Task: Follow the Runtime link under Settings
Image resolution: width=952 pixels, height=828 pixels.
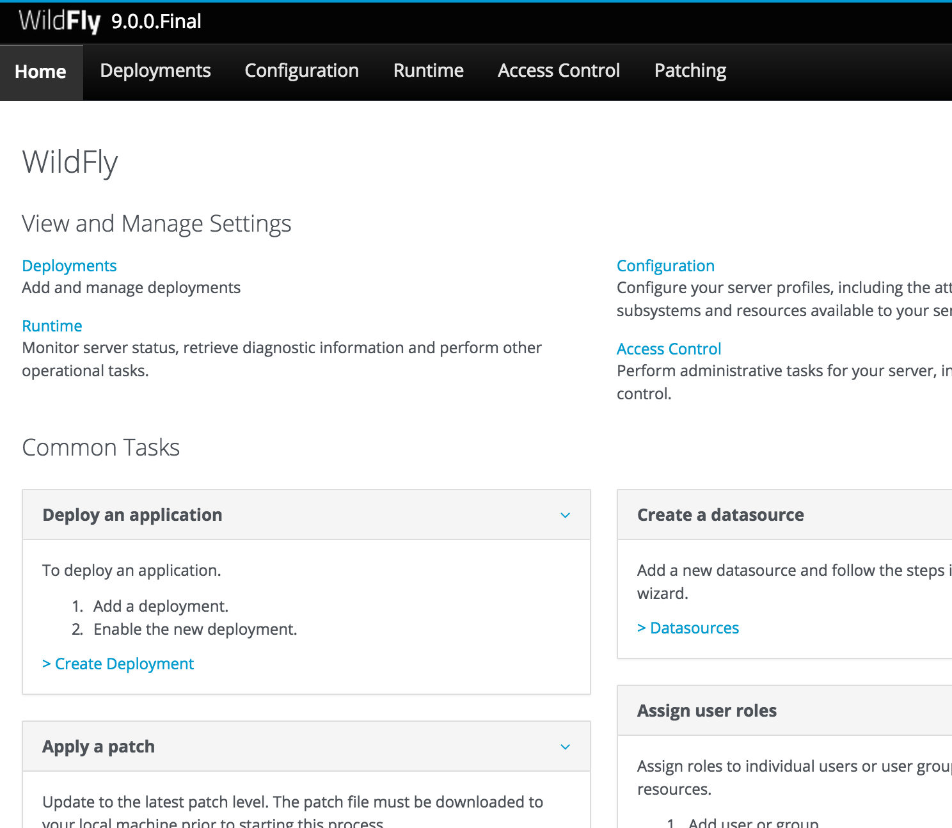Action: pyautogui.click(x=52, y=326)
